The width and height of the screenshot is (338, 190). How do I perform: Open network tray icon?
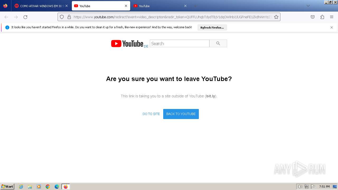pos(307,187)
